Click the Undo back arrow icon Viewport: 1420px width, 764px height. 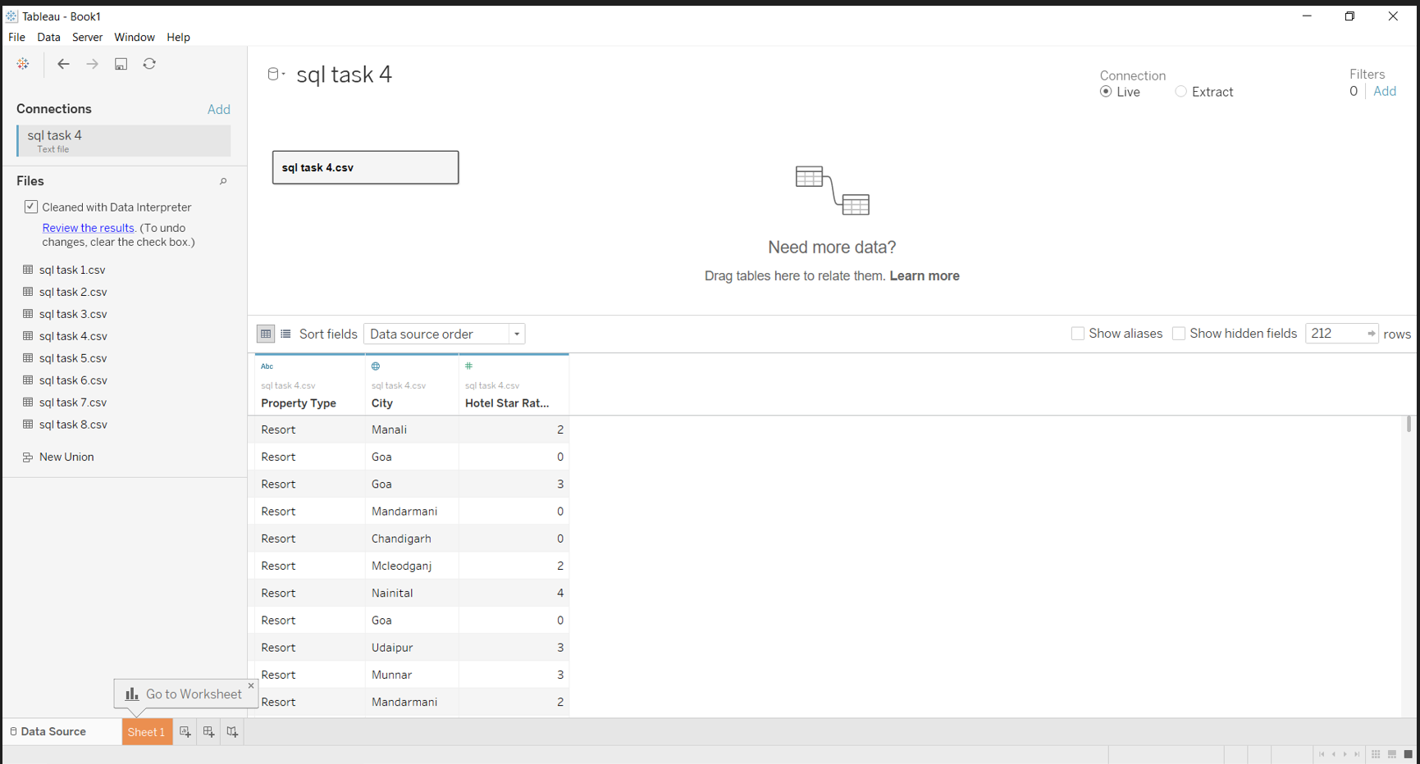[x=63, y=63]
